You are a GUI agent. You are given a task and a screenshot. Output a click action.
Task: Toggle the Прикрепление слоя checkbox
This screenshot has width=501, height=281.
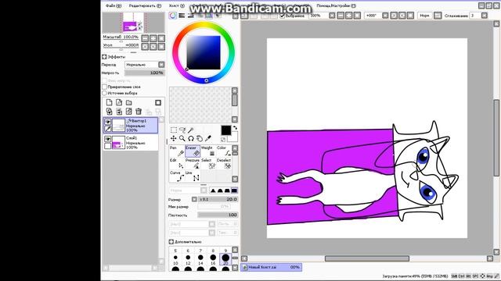click(x=104, y=87)
